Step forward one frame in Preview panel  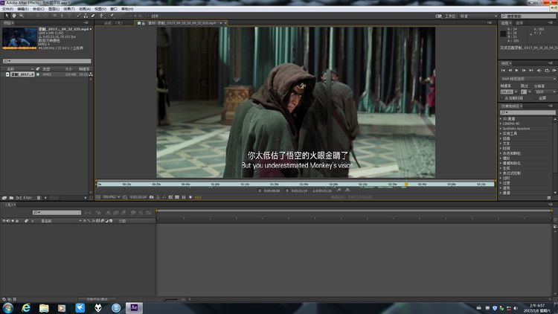point(524,71)
